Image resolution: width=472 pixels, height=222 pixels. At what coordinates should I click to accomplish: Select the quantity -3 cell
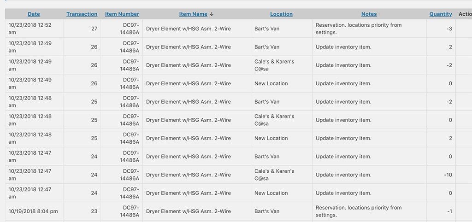[441, 29]
